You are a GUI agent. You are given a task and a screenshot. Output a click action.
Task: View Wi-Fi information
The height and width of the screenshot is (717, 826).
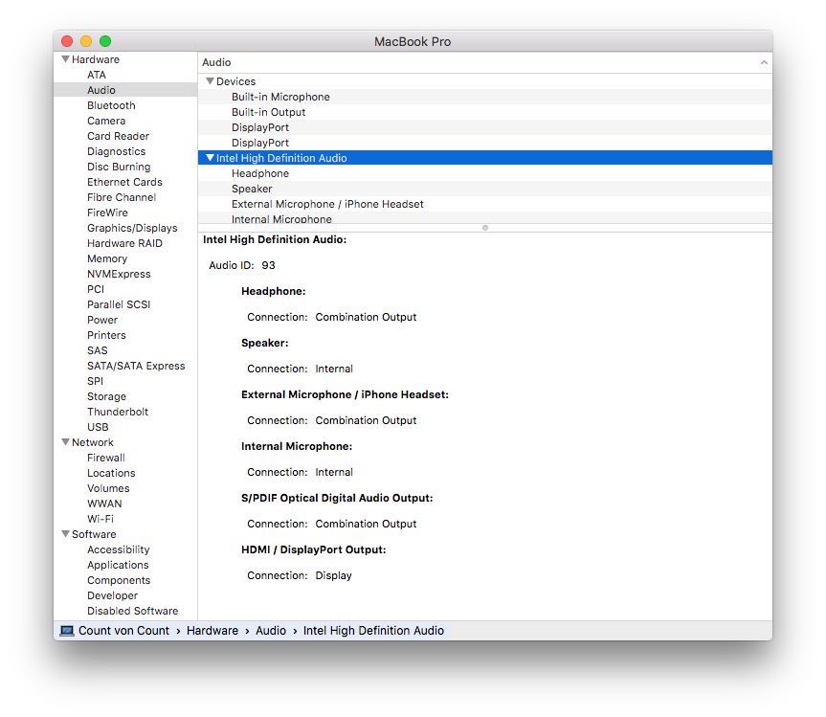click(x=100, y=519)
